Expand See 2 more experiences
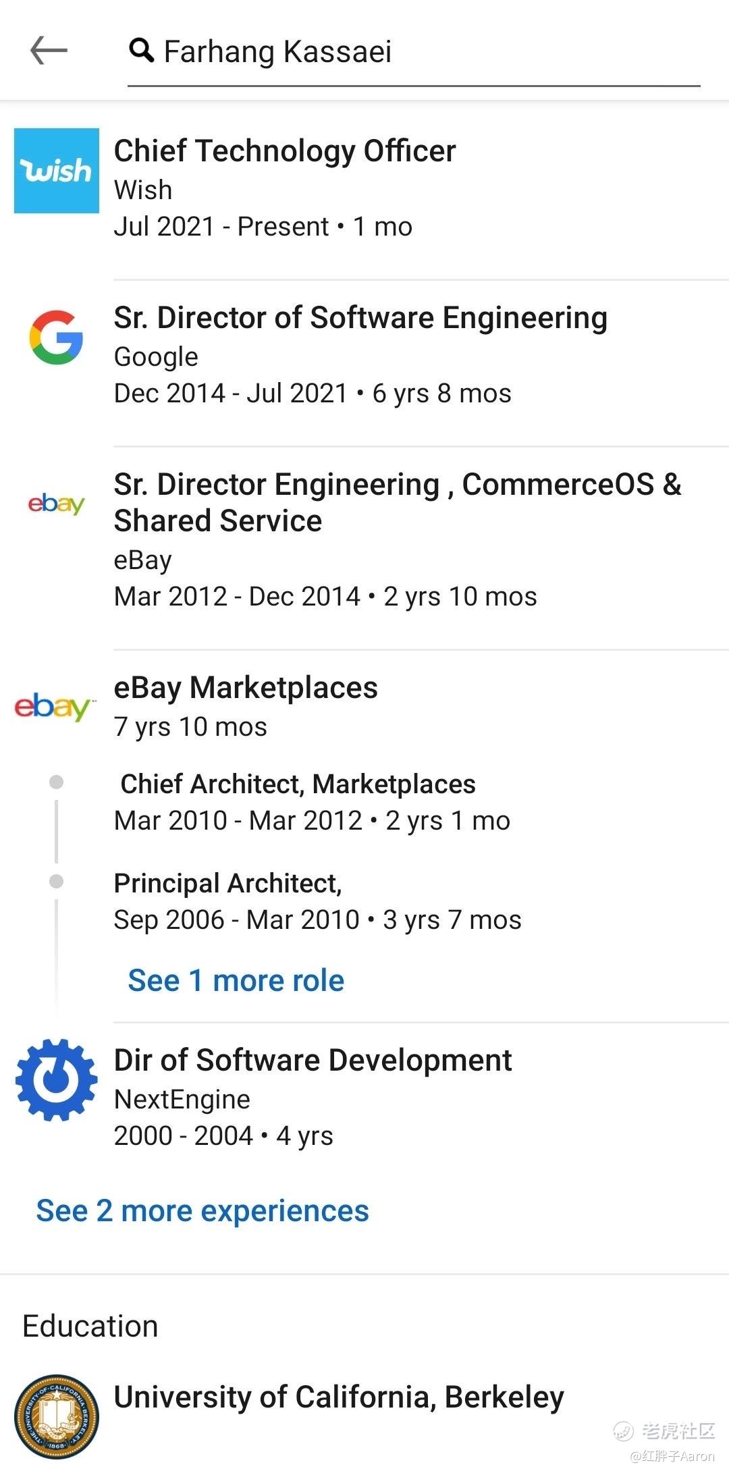This screenshot has height=1473, width=729. tap(202, 1210)
